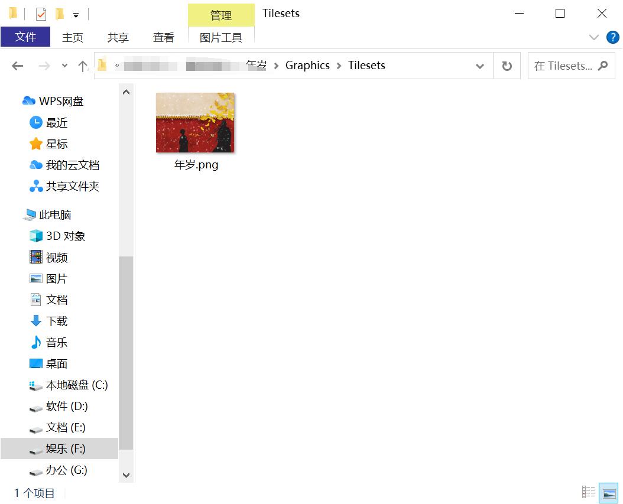Click the Properties quick access icon
Viewport: 623px width, 504px height.
click(41, 14)
